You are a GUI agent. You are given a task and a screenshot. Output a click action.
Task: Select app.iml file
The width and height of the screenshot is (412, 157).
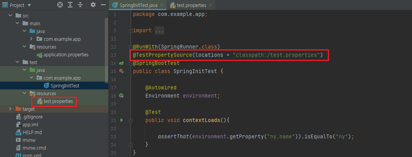(30, 124)
